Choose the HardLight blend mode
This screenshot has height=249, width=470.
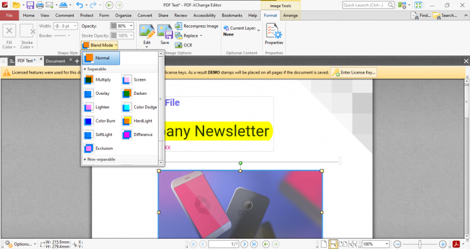pos(138,121)
